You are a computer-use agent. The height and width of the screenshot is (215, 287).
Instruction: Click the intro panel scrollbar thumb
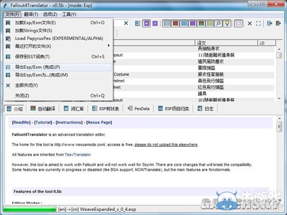(x=280, y=127)
